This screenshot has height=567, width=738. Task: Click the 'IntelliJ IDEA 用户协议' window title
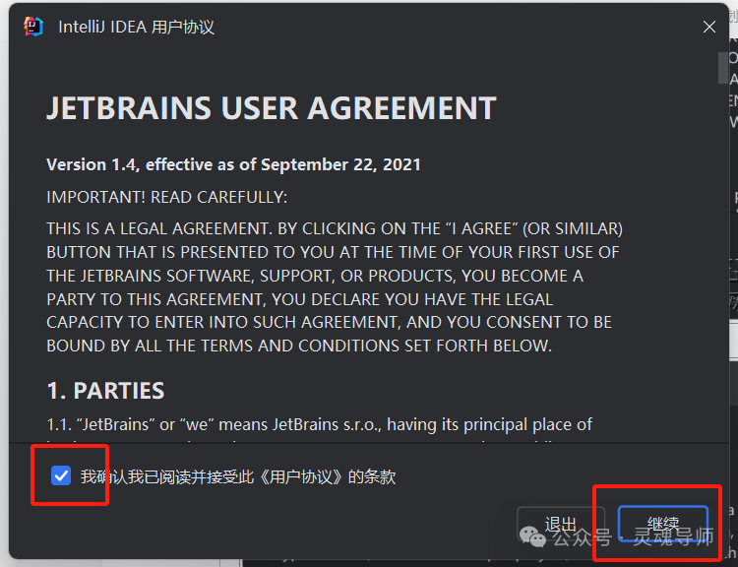point(136,28)
